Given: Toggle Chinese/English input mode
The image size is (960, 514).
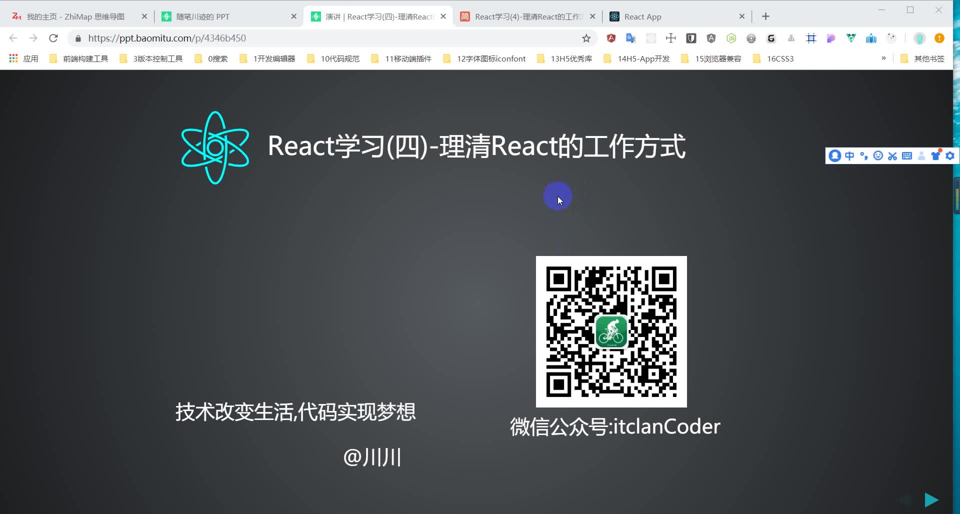Looking at the screenshot, I should pyautogui.click(x=849, y=155).
